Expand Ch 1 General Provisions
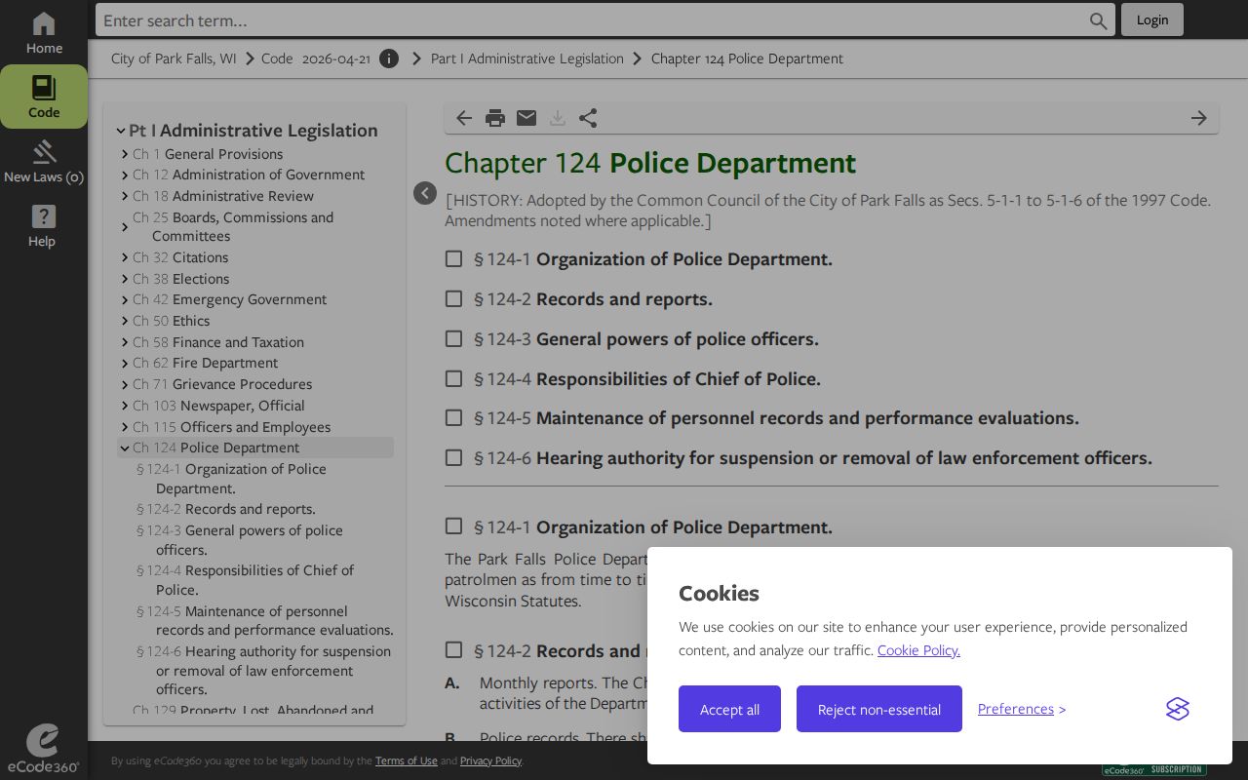 (125, 154)
